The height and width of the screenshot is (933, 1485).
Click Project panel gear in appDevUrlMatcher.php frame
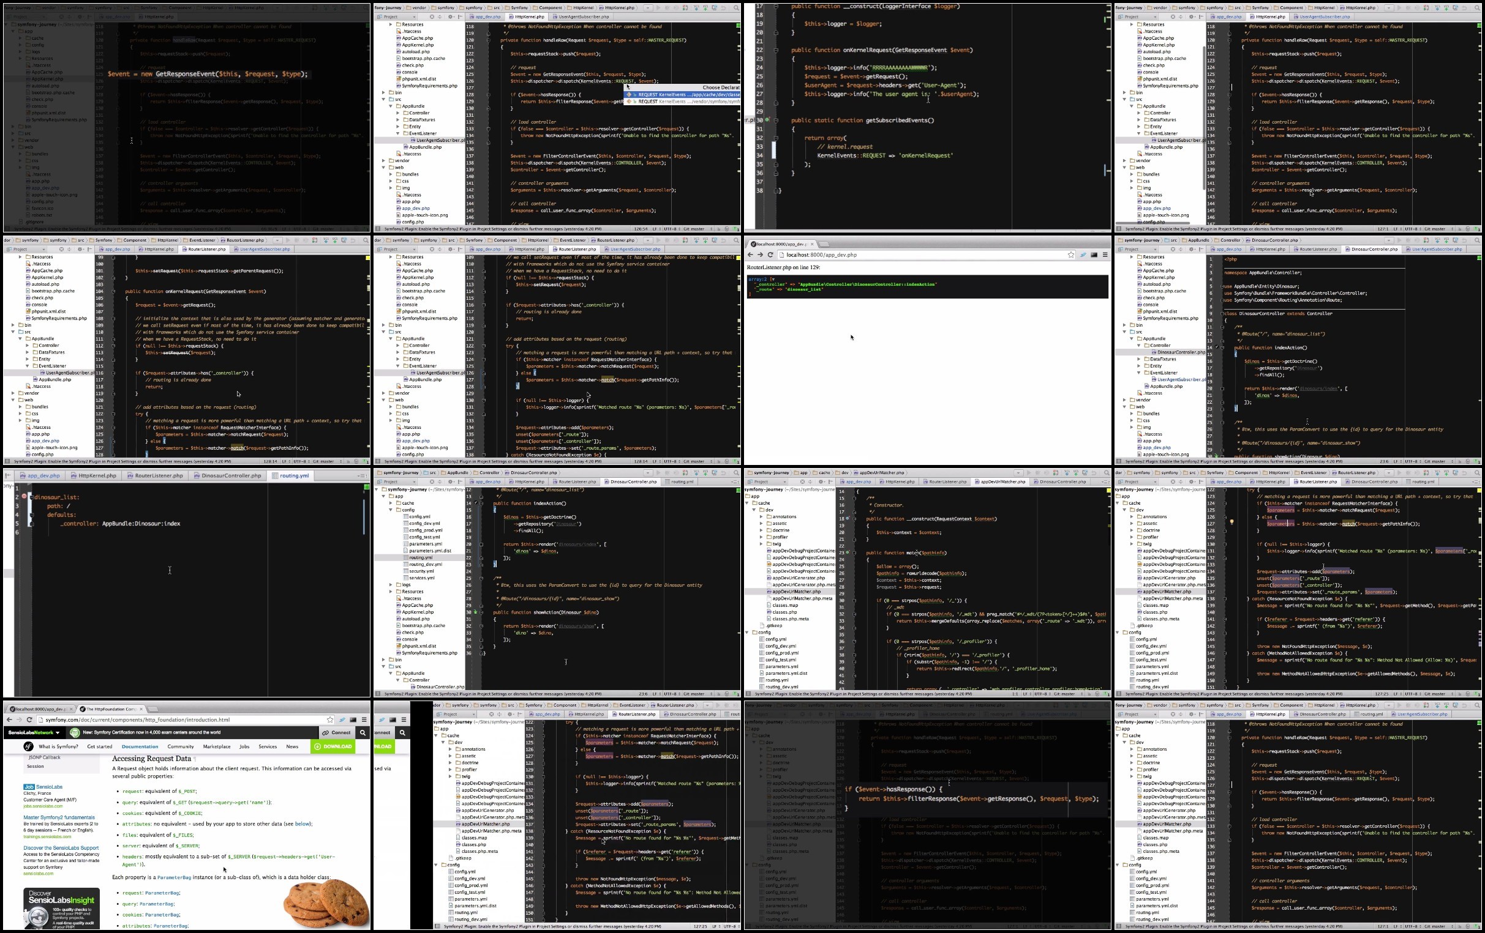click(x=821, y=482)
